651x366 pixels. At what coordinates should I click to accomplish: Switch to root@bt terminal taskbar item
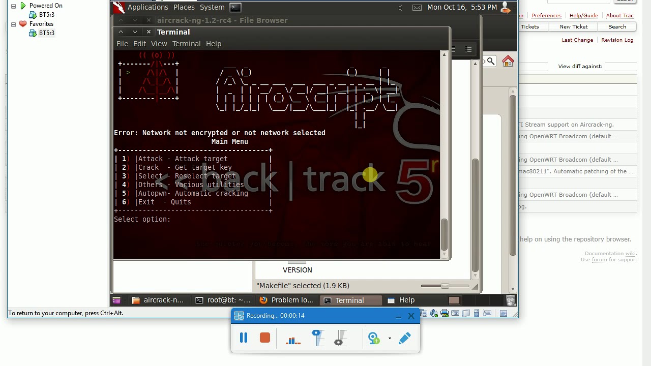[x=223, y=300]
